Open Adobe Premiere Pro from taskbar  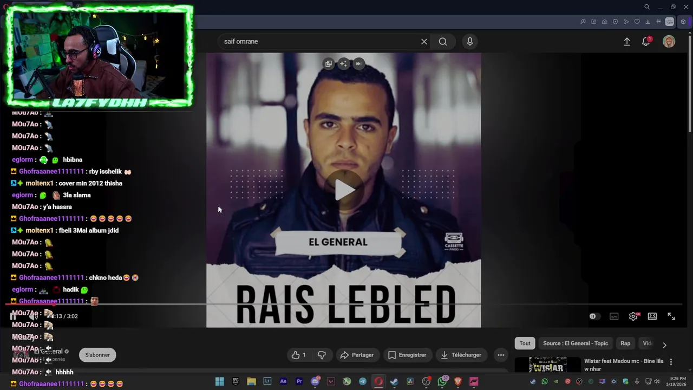[x=299, y=381]
